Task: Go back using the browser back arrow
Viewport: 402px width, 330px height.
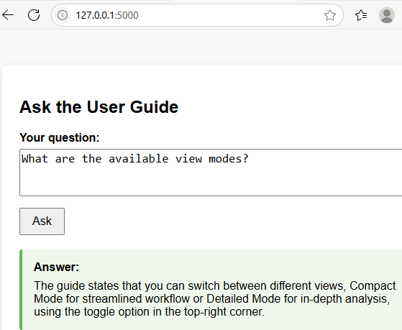Action: 8,15
